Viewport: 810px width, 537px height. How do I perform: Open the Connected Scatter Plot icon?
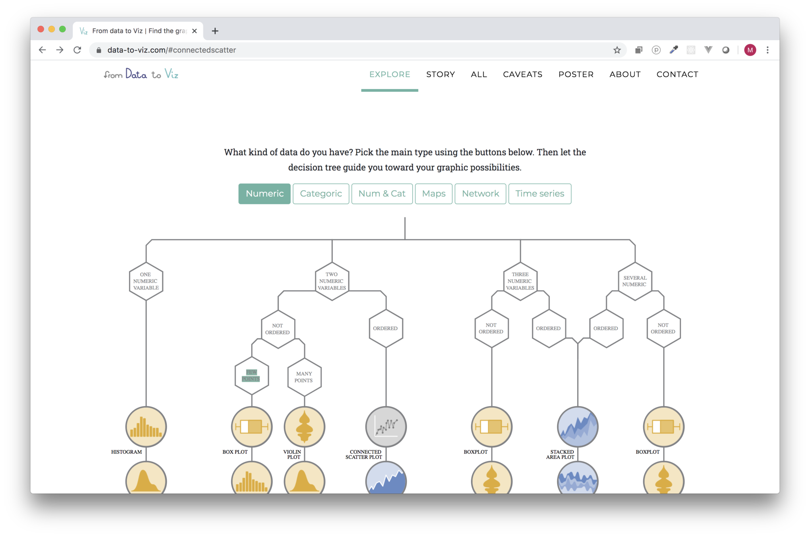pyautogui.click(x=386, y=427)
